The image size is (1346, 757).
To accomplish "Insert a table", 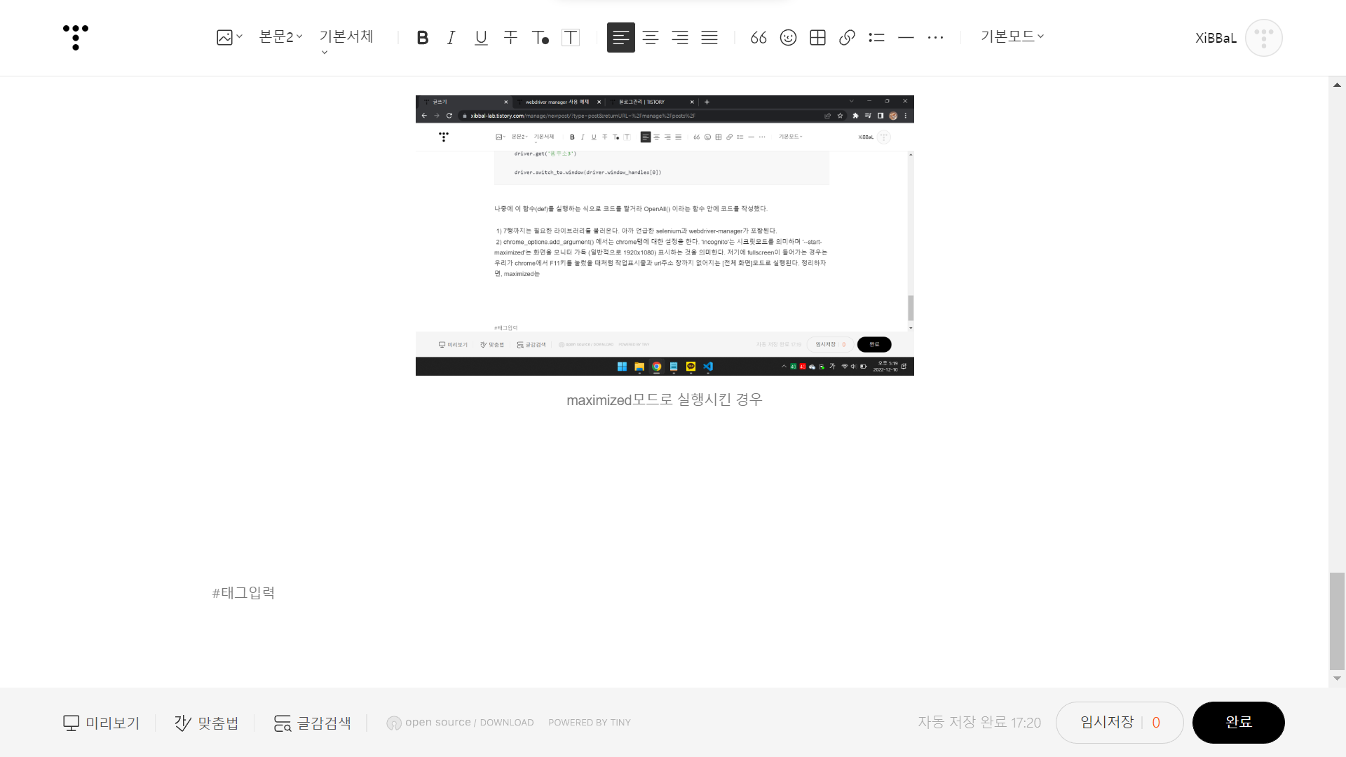I will (x=817, y=37).
